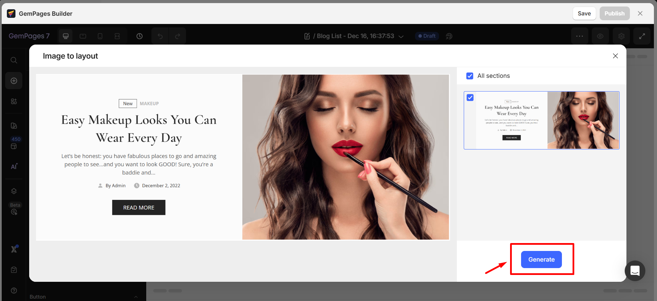The height and width of the screenshot is (301, 657).
Task: Open the search icon in sidebar
Action: click(x=14, y=60)
